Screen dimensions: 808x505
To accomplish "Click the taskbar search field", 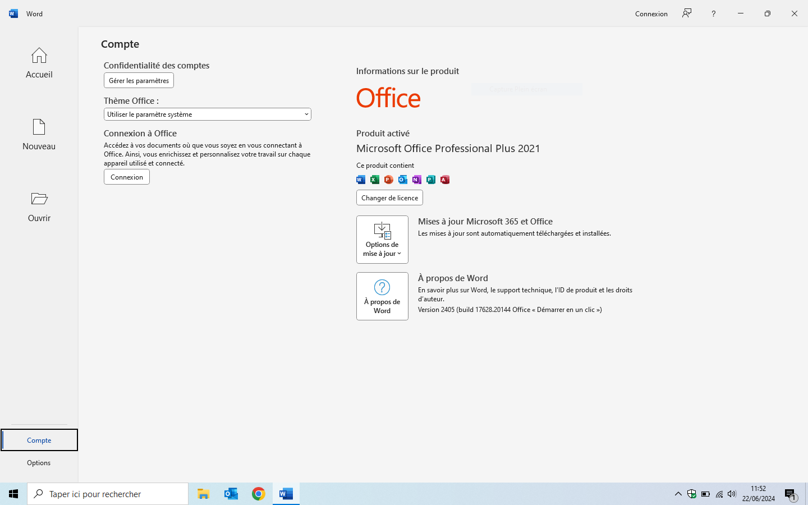I will (x=108, y=494).
